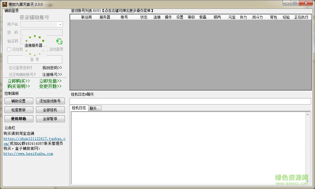Click the 全部挂机 button
This screenshot has width=315, height=189.
[x=50, y=110]
